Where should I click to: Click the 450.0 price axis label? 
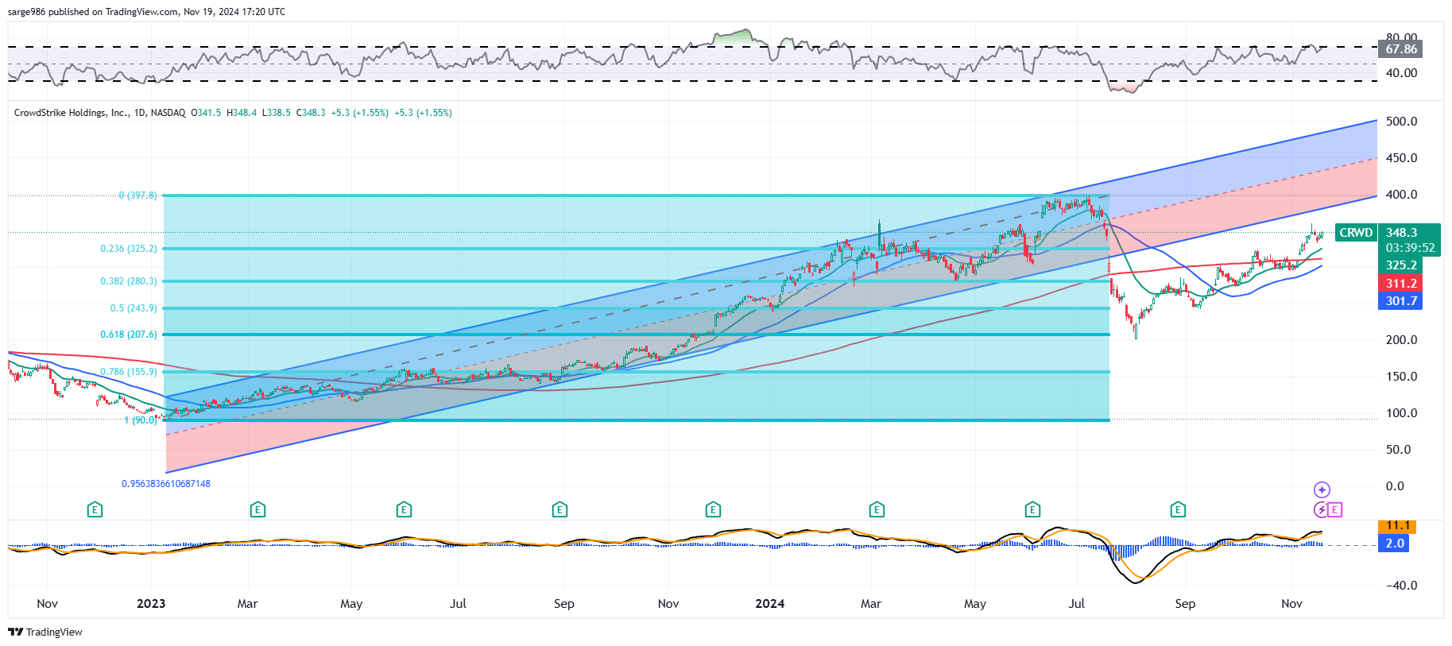click(1401, 158)
